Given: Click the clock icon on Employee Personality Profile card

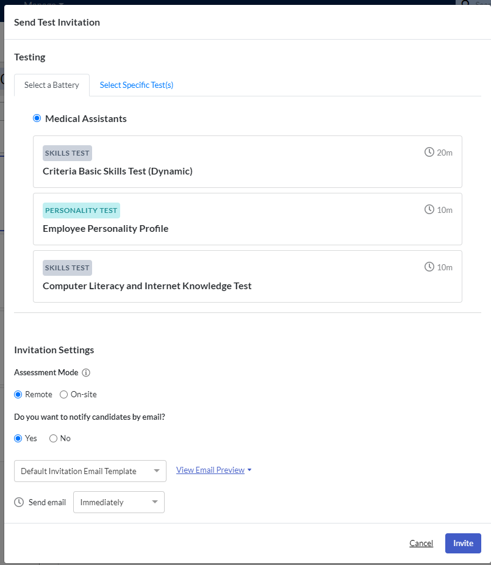Looking at the screenshot, I should (429, 209).
